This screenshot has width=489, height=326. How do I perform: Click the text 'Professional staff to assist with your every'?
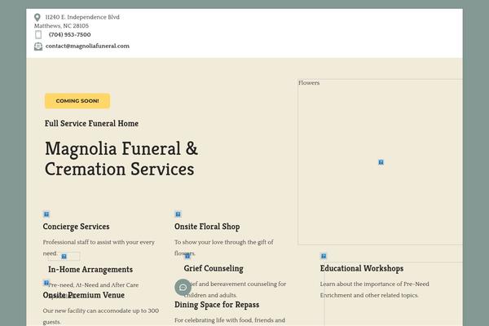99,242
